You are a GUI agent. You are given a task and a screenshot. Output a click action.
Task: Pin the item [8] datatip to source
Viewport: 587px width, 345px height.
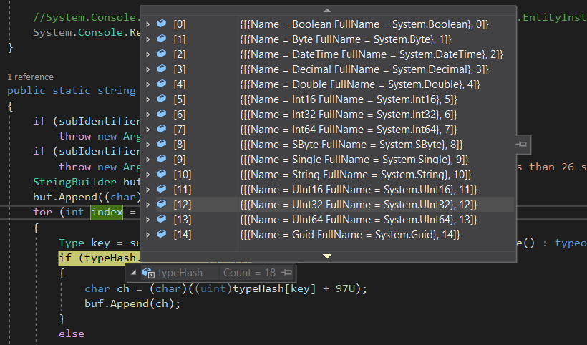(x=522, y=145)
